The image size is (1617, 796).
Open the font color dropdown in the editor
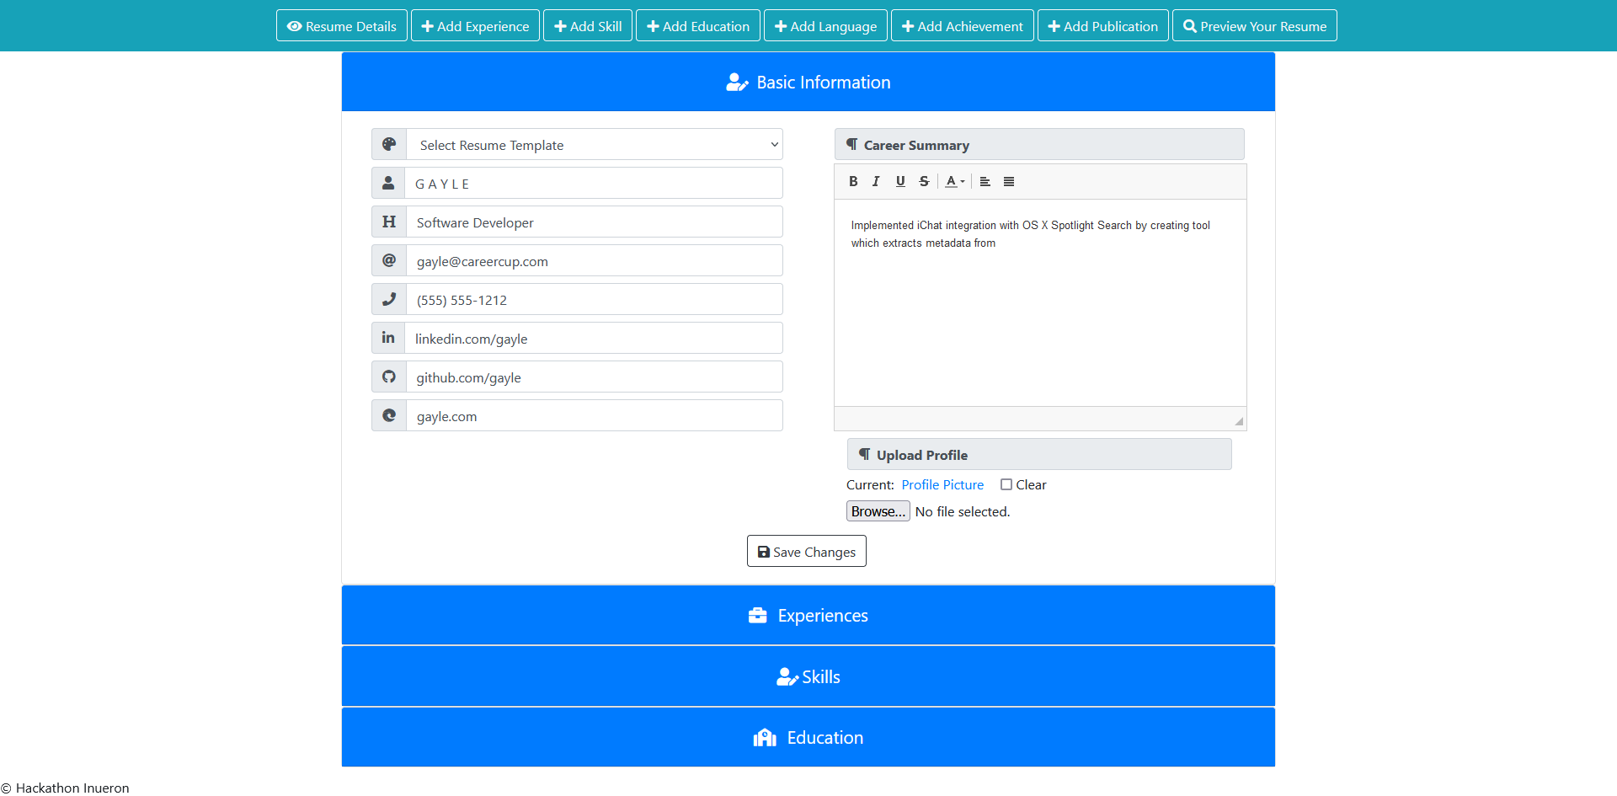tap(954, 181)
